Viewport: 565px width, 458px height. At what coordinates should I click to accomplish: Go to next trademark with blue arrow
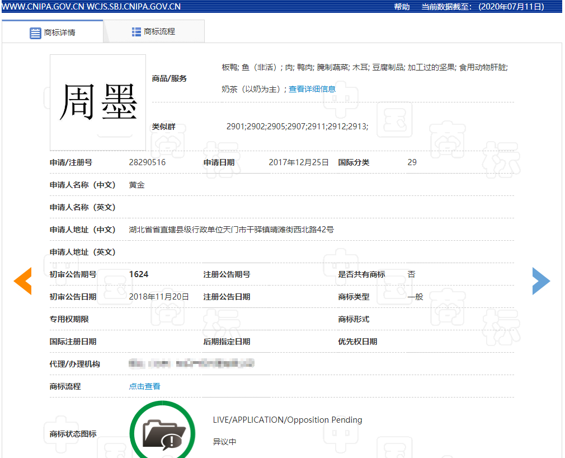pos(541,281)
